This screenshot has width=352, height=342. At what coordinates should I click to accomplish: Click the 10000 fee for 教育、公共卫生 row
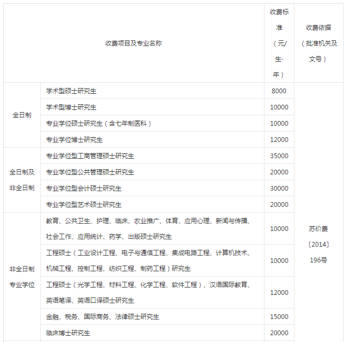click(x=279, y=228)
